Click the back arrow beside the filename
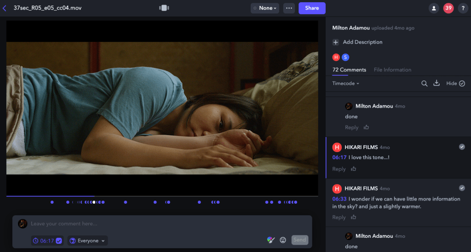471x252 pixels. [x=5, y=8]
